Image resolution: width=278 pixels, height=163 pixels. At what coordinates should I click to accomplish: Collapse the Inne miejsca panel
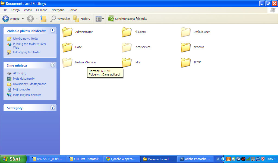click(x=52, y=65)
